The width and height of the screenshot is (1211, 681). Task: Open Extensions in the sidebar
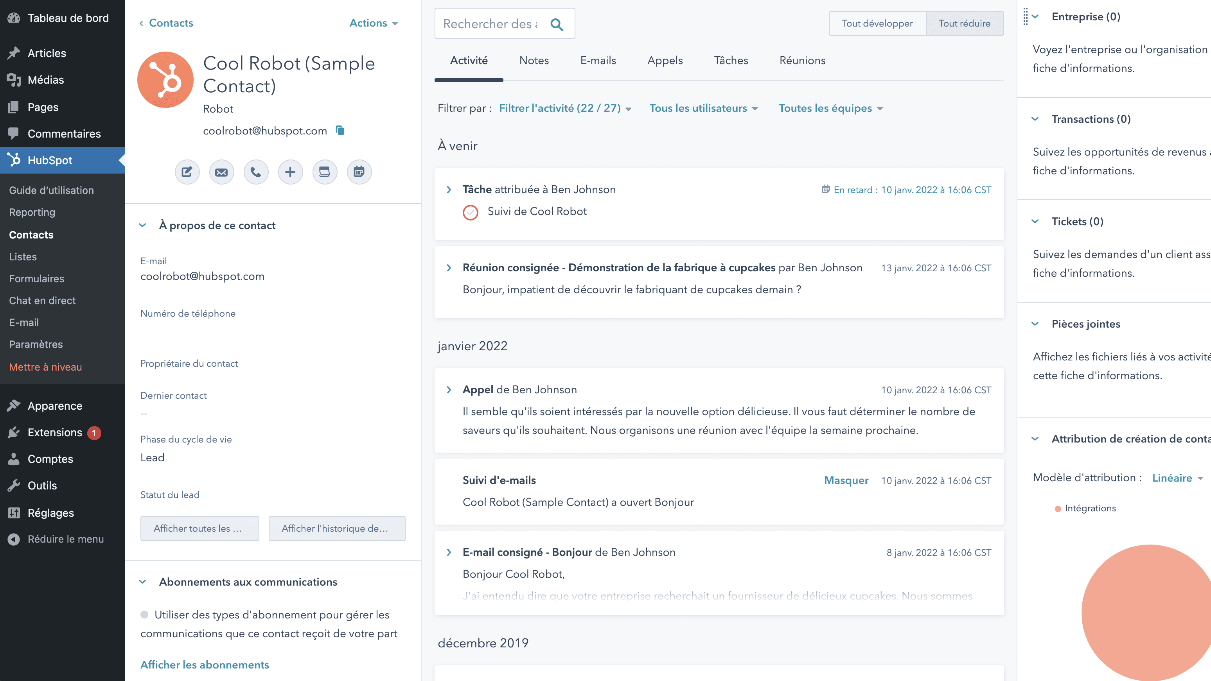click(62, 432)
